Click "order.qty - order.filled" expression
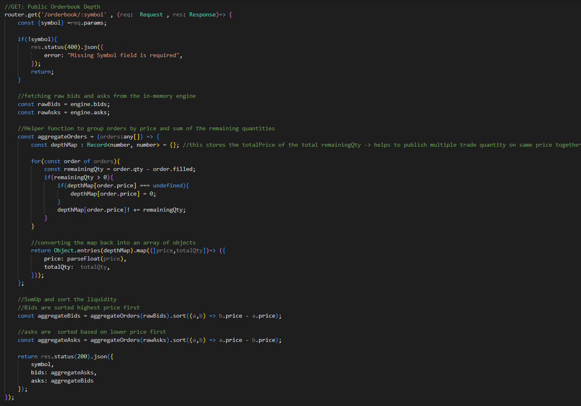 pyautogui.click(x=153, y=169)
